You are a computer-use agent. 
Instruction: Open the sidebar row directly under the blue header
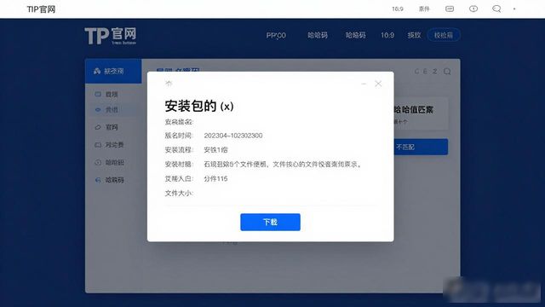tap(112, 94)
